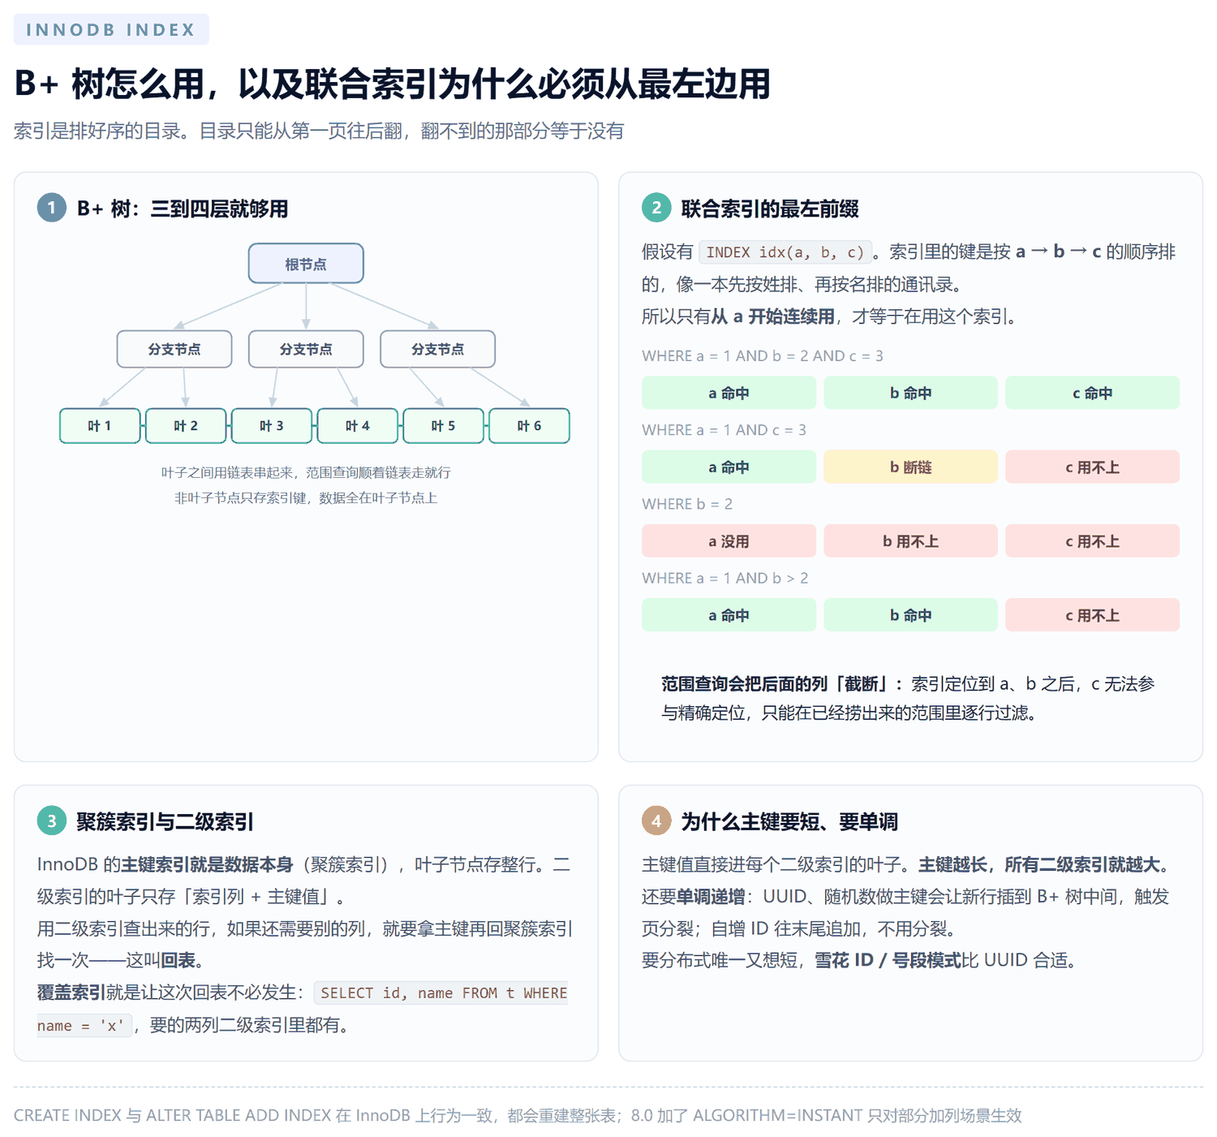Click the 分支节点 box above 叶 1

174,349
